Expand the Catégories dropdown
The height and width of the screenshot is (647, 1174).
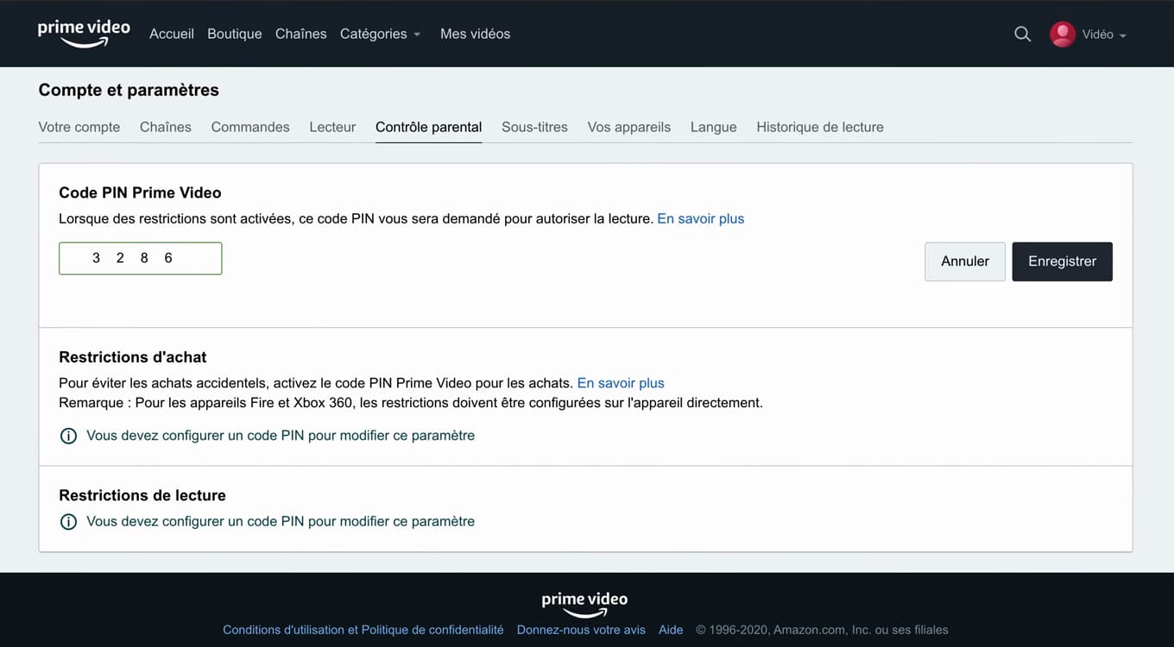coord(381,34)
